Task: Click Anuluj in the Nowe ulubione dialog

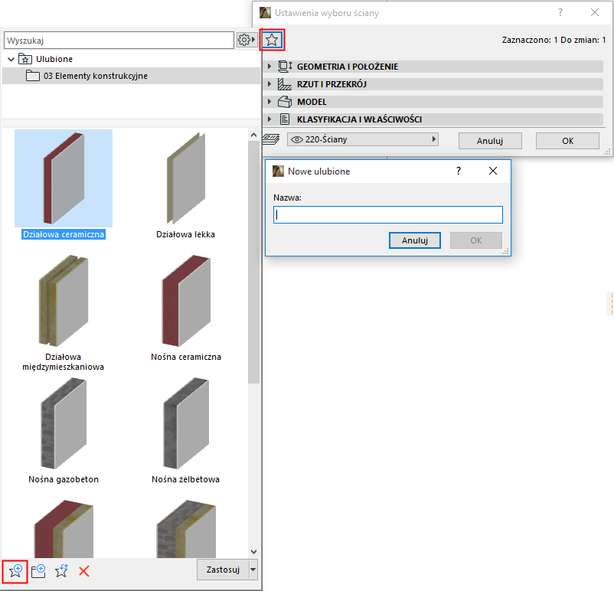Action: click(x=414, y=240)
